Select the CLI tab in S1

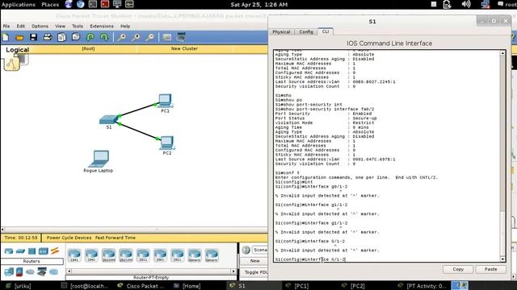pos(326,31)
